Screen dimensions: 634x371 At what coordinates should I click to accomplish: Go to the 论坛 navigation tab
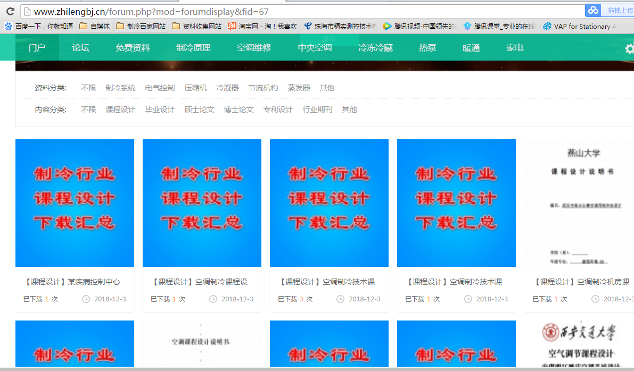(x=80, y=48)
